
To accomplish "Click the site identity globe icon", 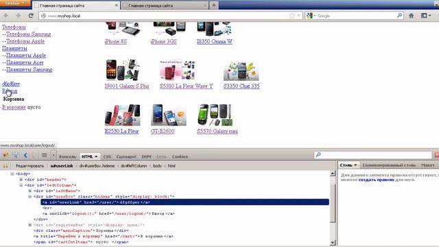I will click(x=43, y=16).
